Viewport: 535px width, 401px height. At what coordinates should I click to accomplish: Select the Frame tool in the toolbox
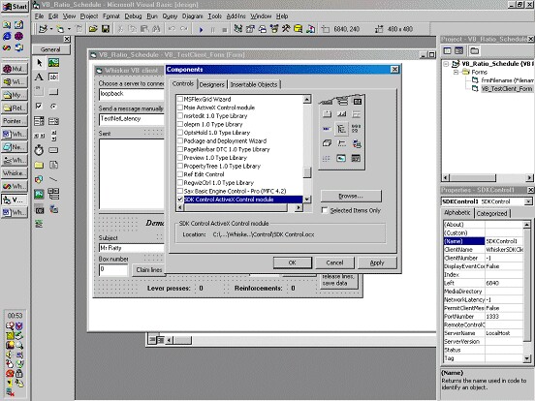(39, 92)
